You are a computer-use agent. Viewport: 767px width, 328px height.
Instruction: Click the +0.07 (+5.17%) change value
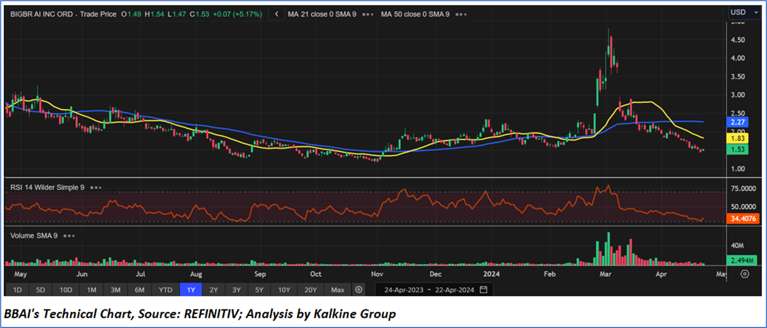[x=237, y=15]
